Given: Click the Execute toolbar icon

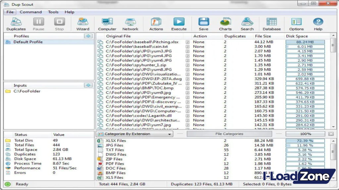Looking at the screenshot, I should (179, 24).
